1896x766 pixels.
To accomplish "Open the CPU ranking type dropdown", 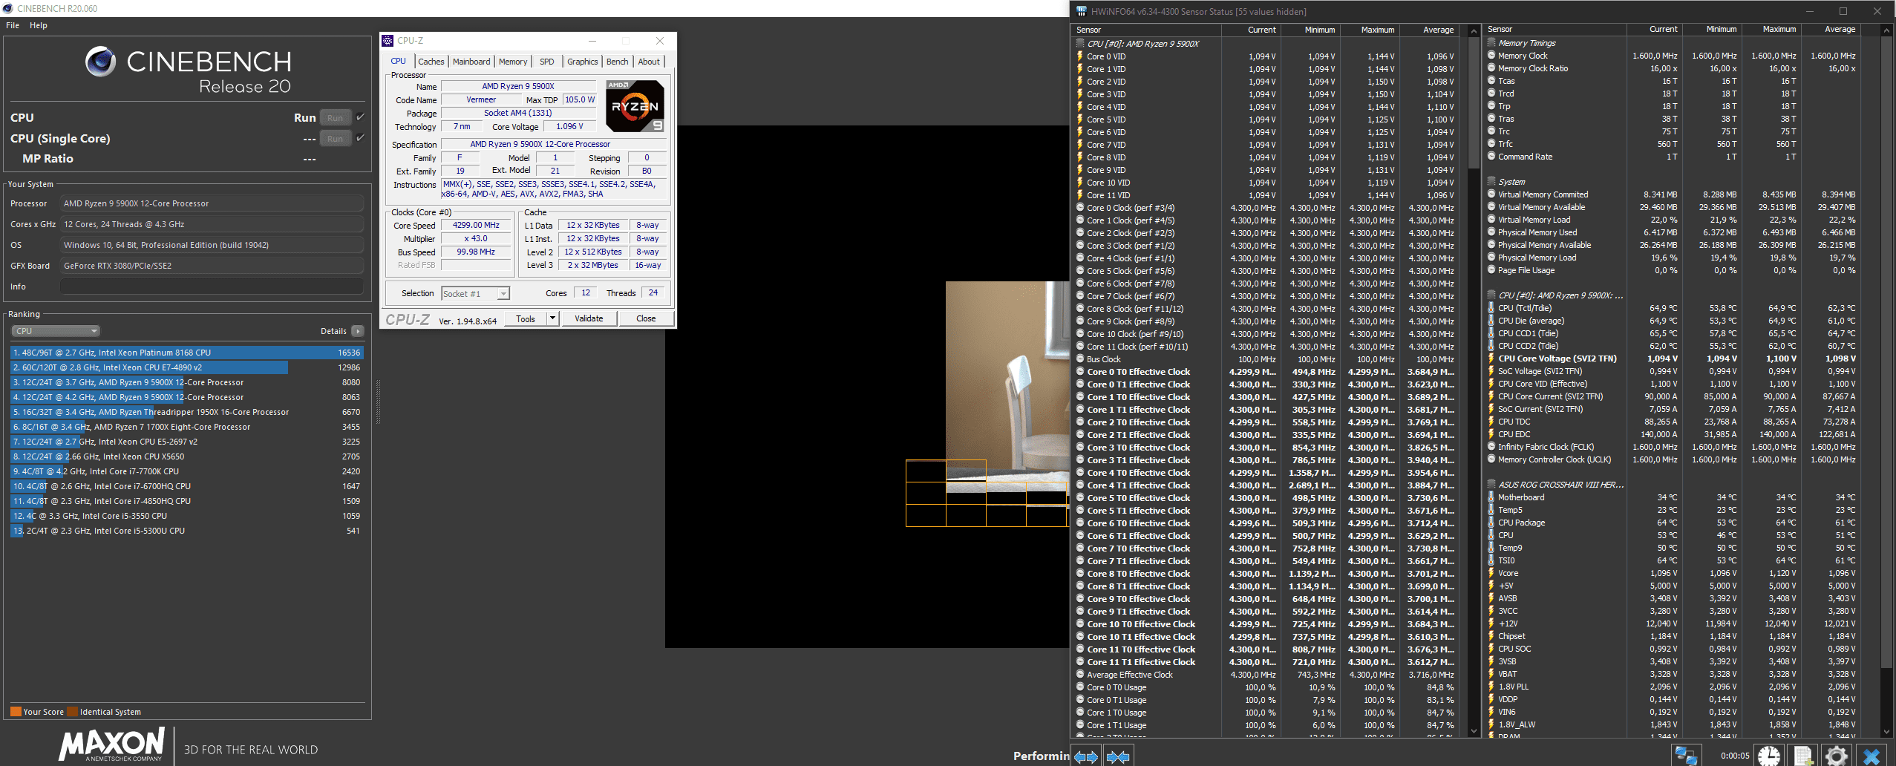I will (56, 331).
